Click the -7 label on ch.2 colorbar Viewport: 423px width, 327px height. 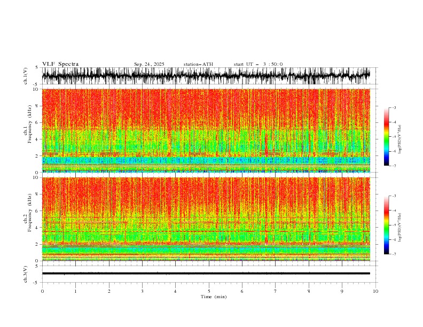pyautogui.click(x=394, y=254)
